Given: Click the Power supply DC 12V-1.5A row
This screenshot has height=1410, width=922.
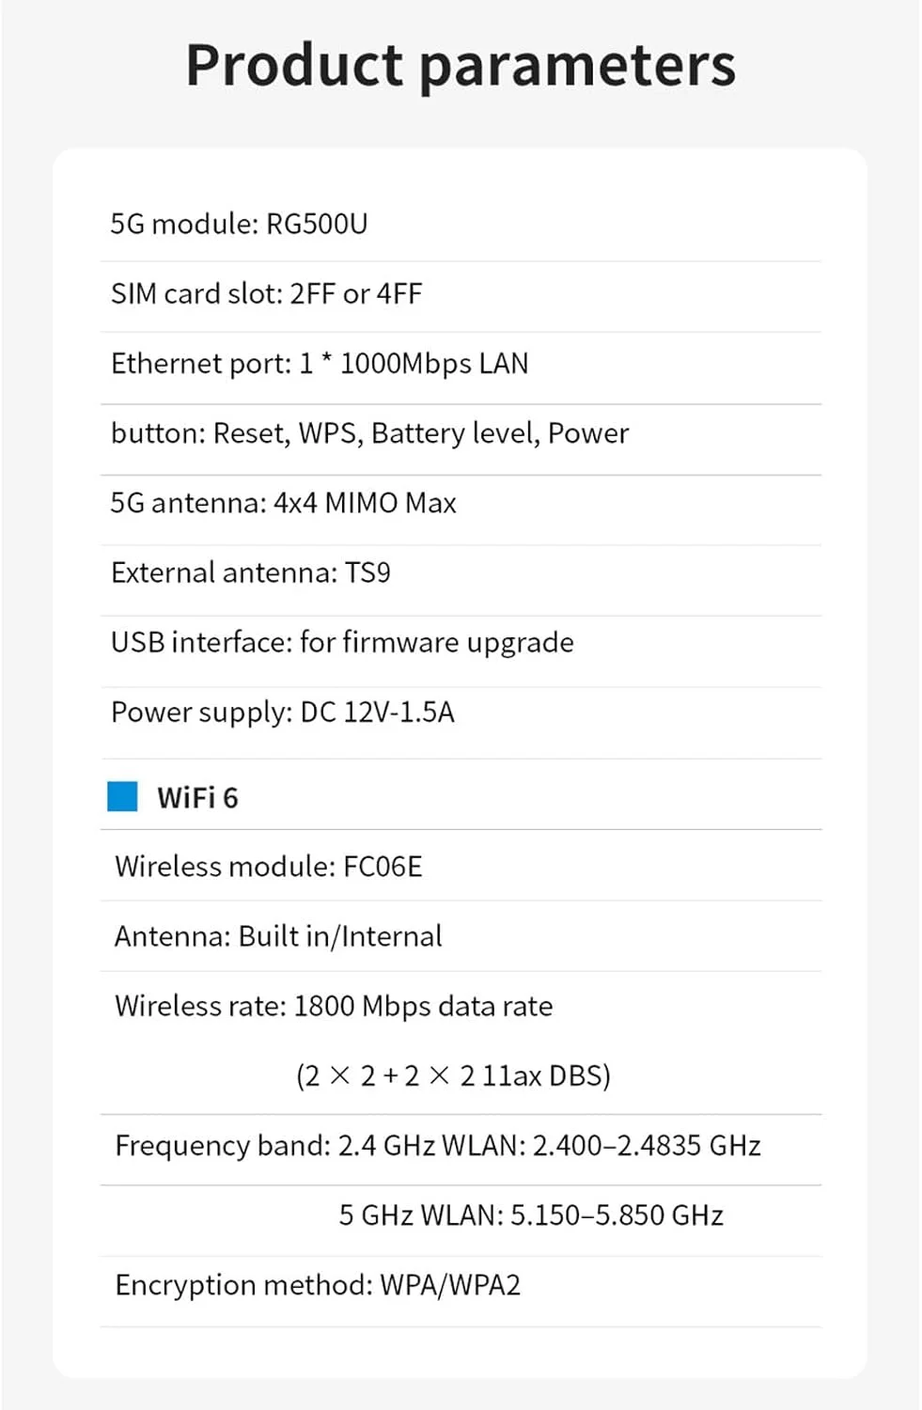Looking at the screenshot, I should [x=282, y=712].
